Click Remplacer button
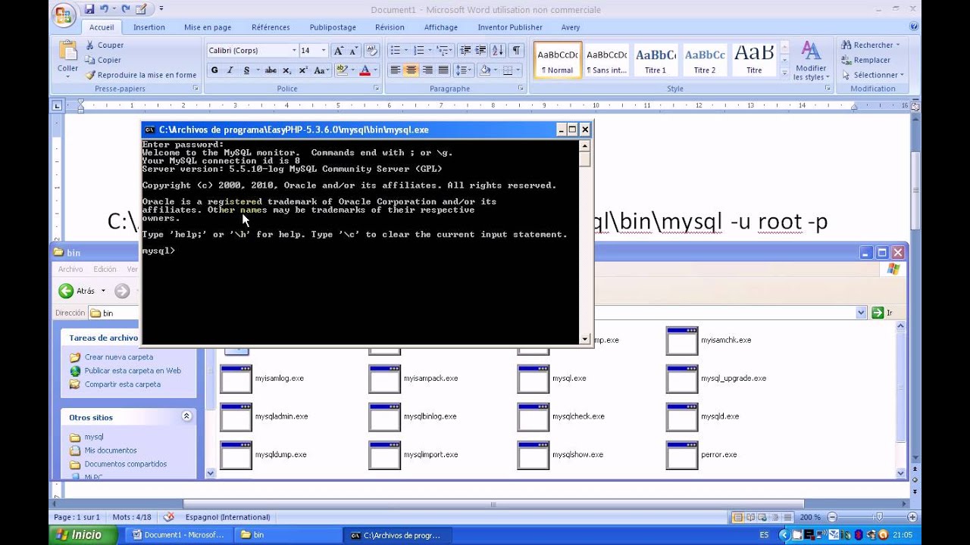970x545 pixels. (866, 60)
